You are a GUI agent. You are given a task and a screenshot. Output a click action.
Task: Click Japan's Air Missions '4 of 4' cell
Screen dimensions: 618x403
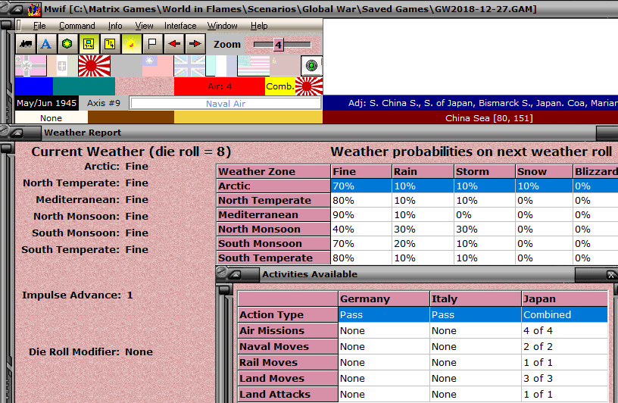point(564,330)
